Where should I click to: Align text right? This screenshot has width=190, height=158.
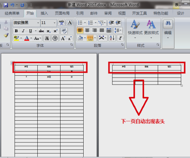pyautogui.click(x=94, y=30)
